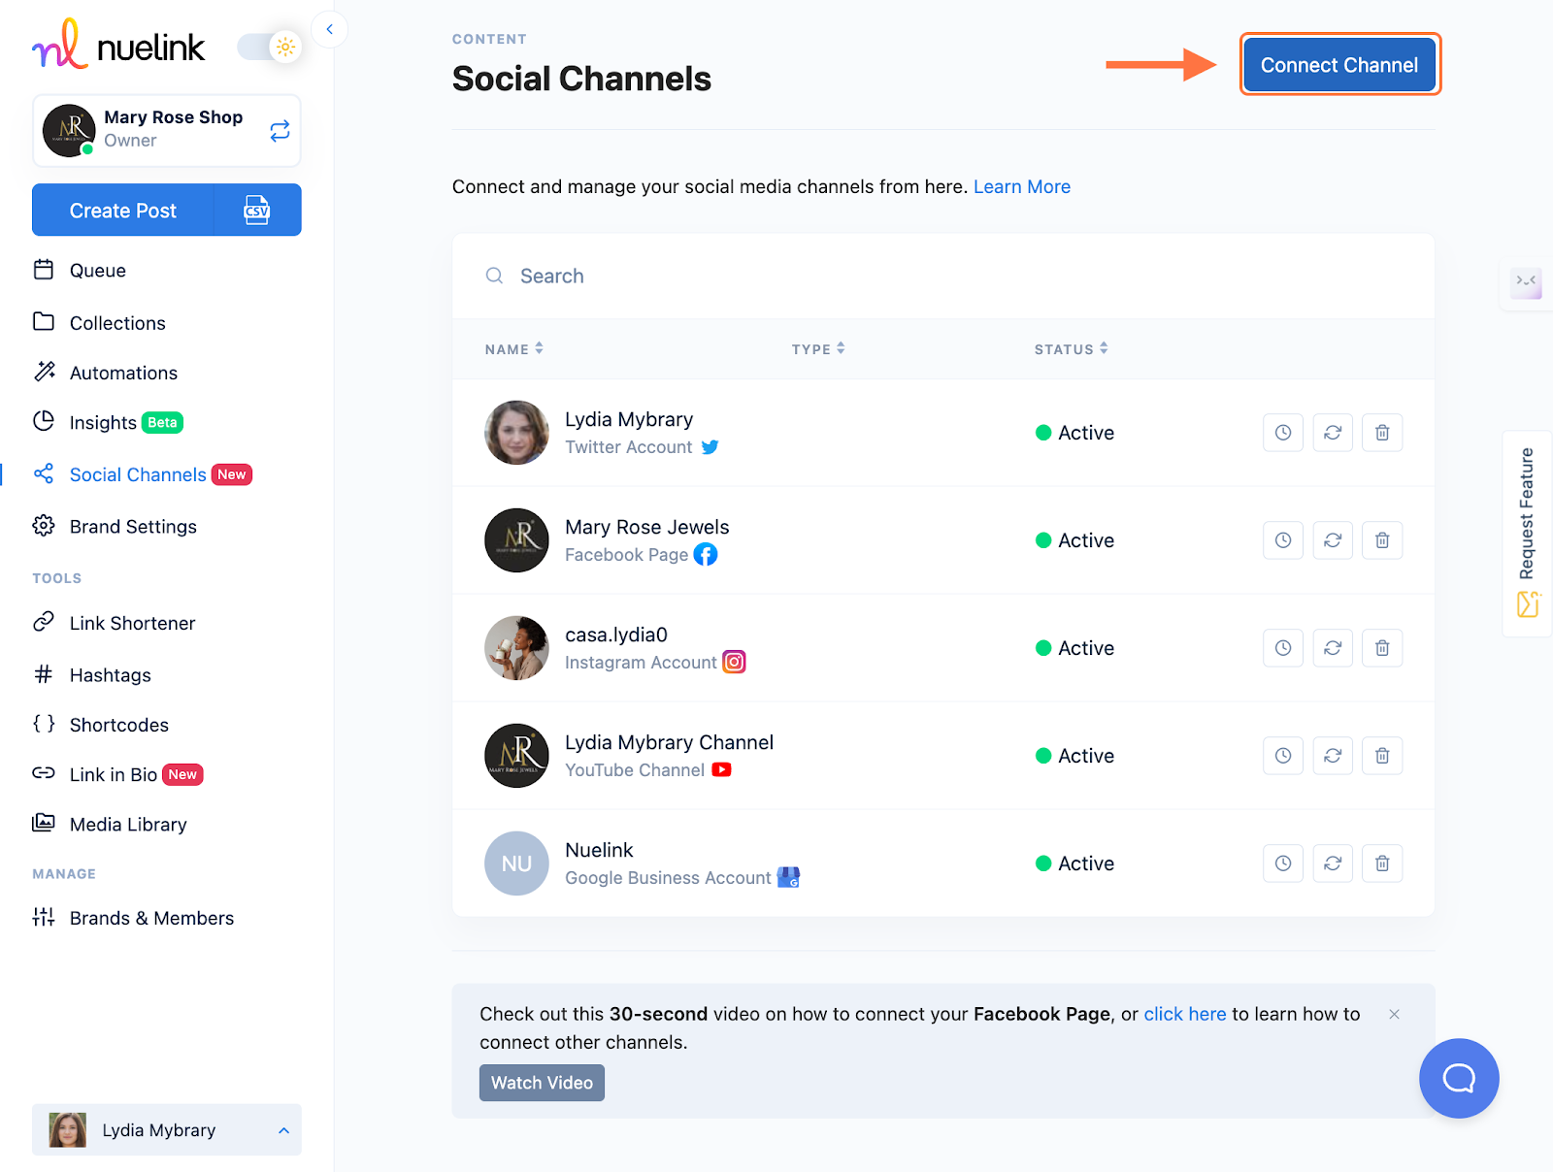Image resolution: width=1553 pixels, height=1172 pixels.
Task: Click the Lydia Mybrary Twitter avatar
Action: point(517,433)
